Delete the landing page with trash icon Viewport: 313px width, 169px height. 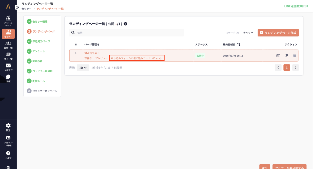295,55
